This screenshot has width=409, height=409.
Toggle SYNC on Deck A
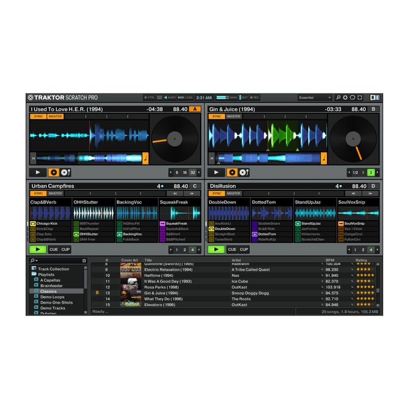pos(38,116)
